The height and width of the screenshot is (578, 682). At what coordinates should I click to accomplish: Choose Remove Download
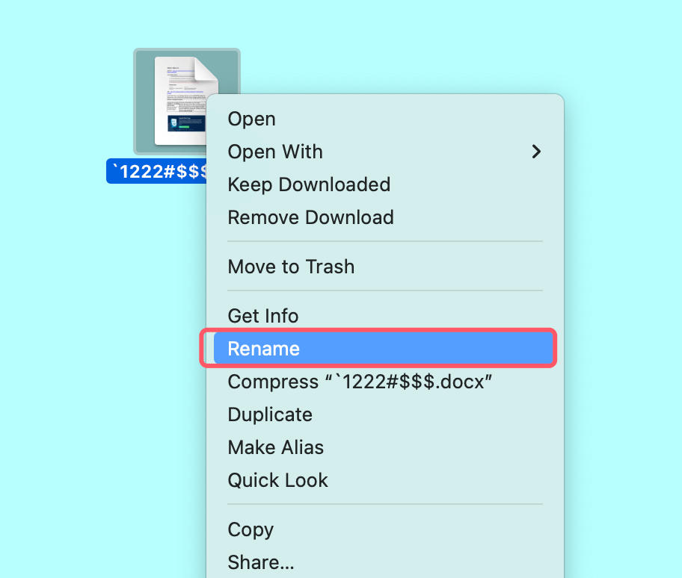310,217
